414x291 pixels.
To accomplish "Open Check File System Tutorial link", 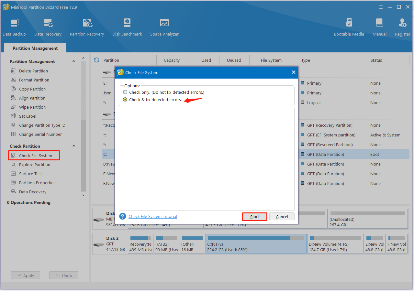I will click(x=153, y=216).
